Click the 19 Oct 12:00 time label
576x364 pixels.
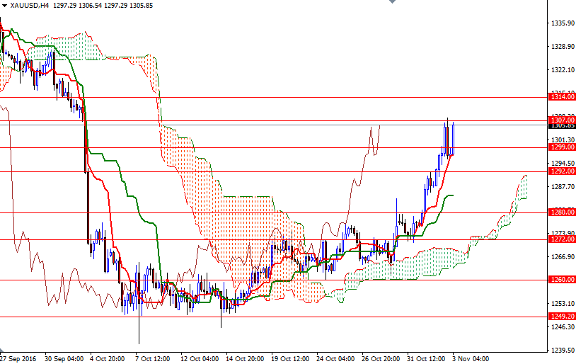point(291,358)
